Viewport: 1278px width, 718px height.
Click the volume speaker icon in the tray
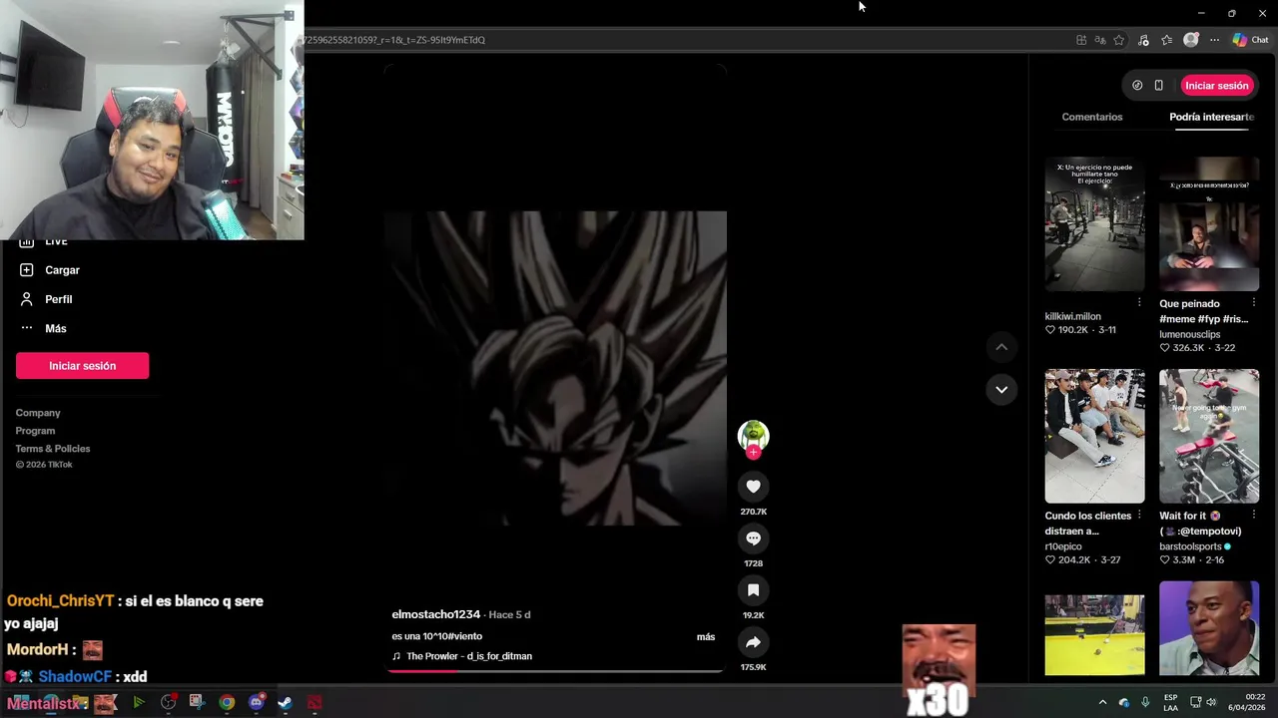(1211, 702)
